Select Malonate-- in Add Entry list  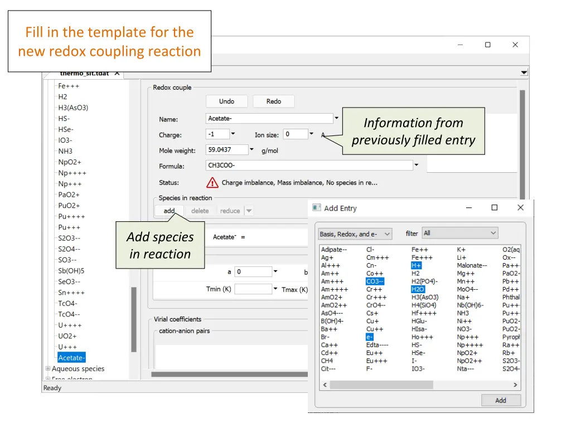[472, 265]
